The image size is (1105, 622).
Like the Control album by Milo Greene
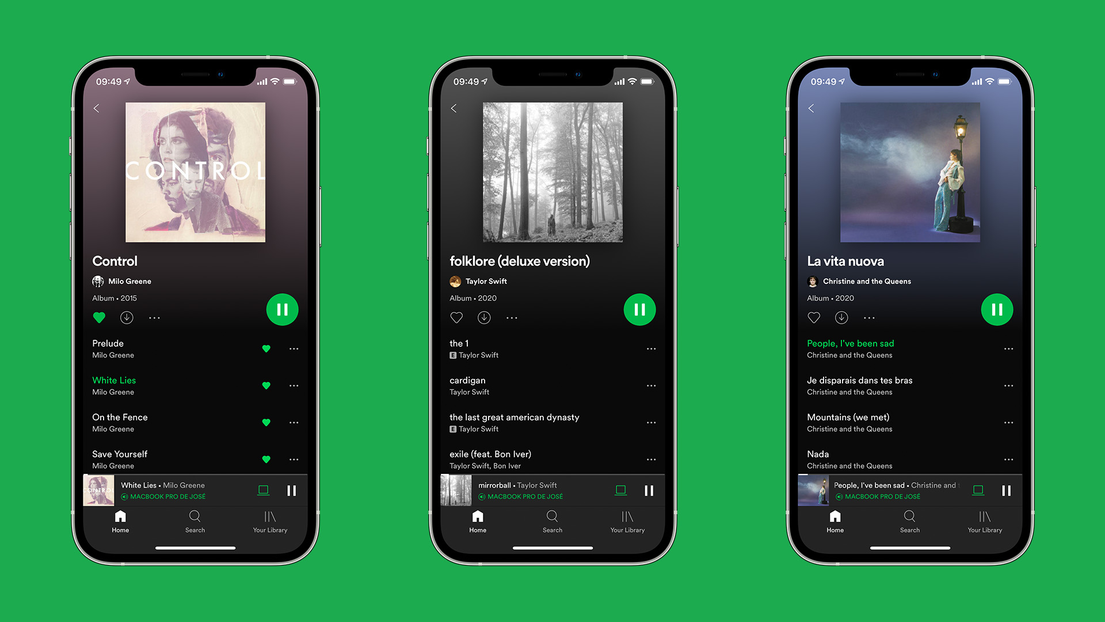pos(102,317)
